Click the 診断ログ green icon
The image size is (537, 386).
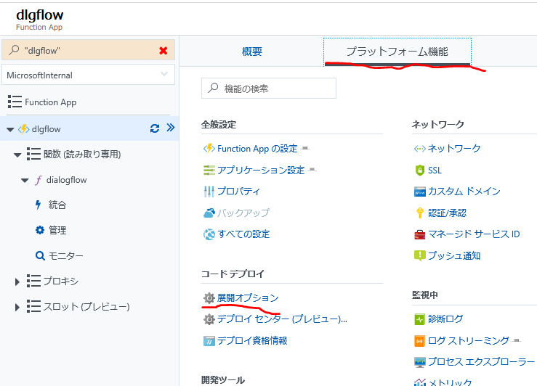[x=419, y=319]
